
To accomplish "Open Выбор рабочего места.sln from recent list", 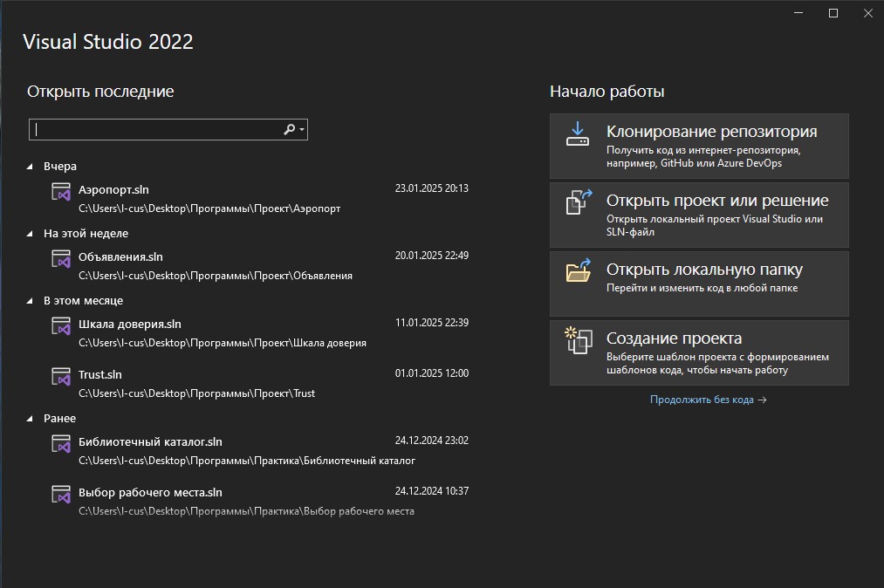I will pos(150,492).
